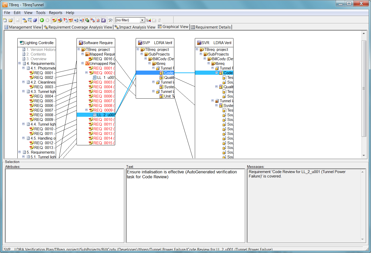Open the (no filter) dropdown
The width and height of the screenshot is (371, 253).
[142, 20]
